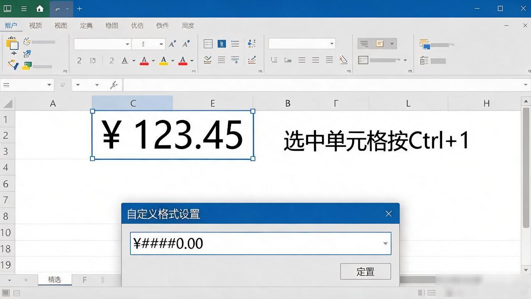Click the 定置 button in the dialog
The width and height of the screenshot is (531, 299).
click(365, 272)
